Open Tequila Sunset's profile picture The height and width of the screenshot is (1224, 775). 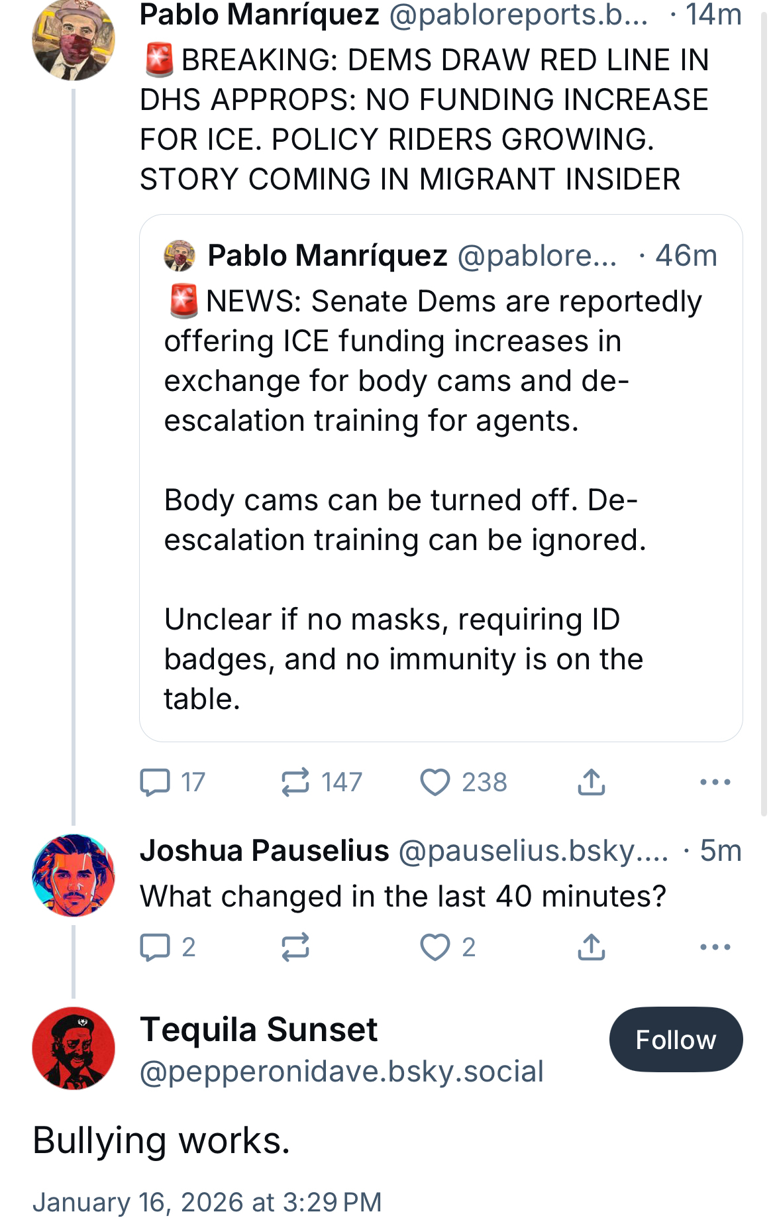point(74,1048)
